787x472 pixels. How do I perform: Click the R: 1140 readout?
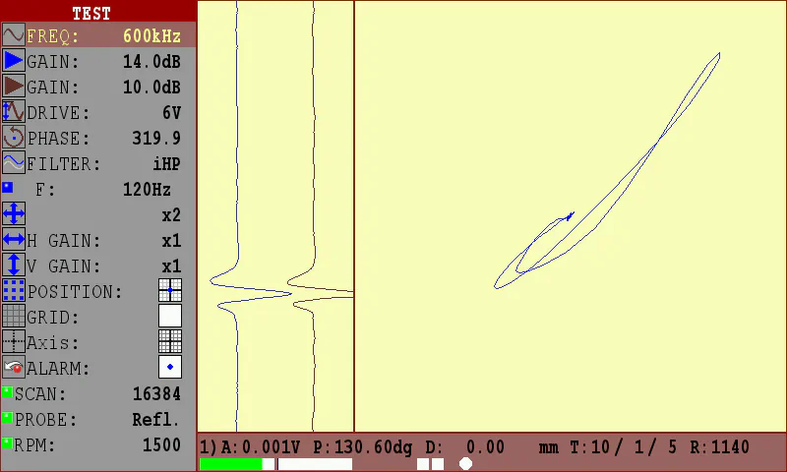[719, 446]
